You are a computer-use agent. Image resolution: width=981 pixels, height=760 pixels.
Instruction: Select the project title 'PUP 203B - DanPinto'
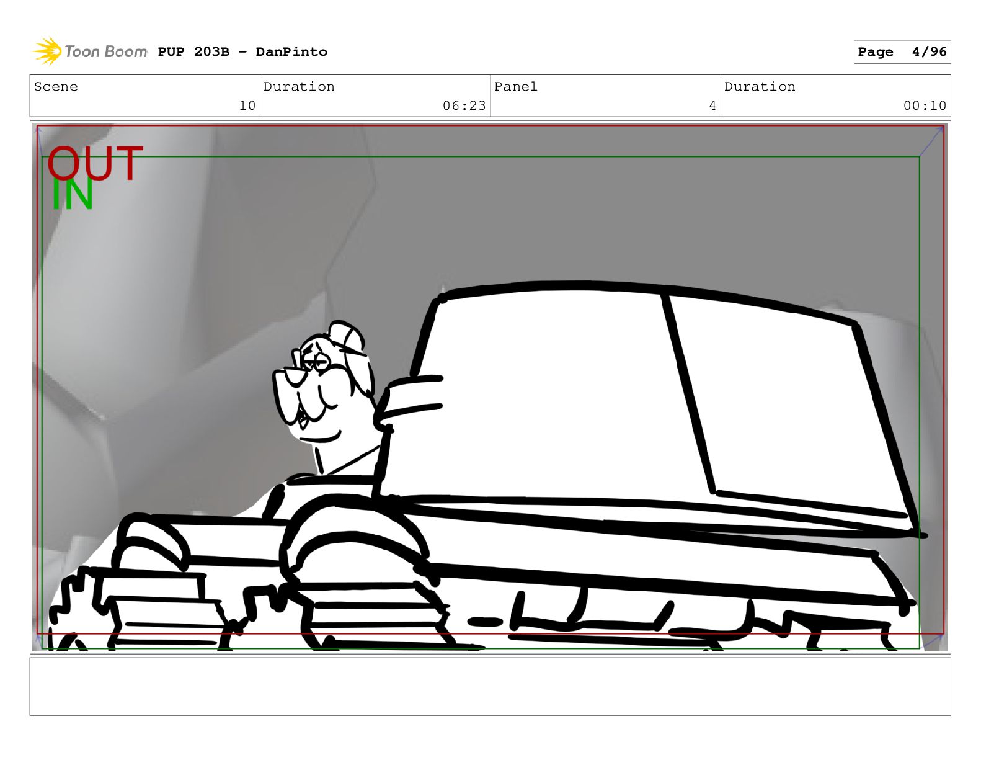pos(242,51)
